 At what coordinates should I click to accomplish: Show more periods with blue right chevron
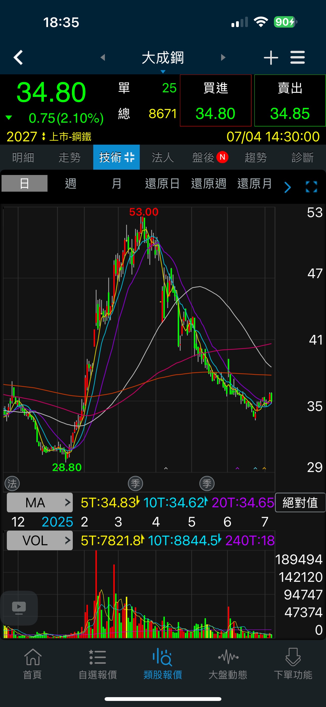point(287,187)
